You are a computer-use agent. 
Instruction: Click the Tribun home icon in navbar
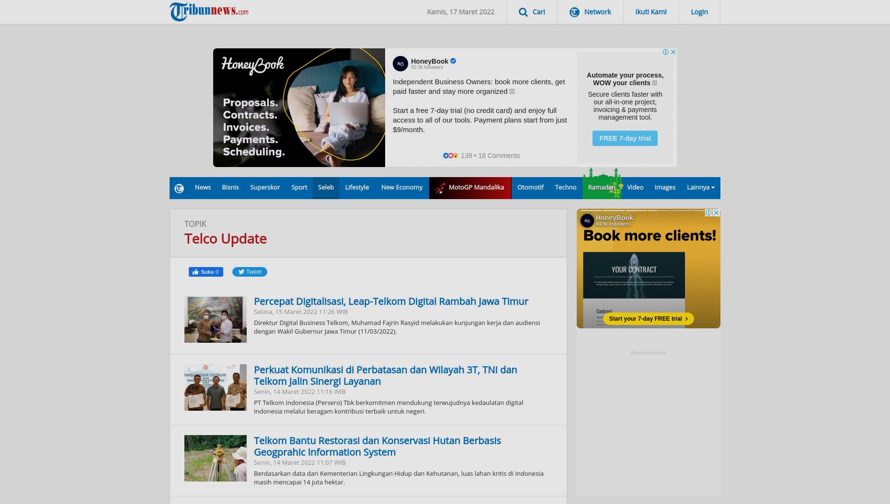point(179,188)
